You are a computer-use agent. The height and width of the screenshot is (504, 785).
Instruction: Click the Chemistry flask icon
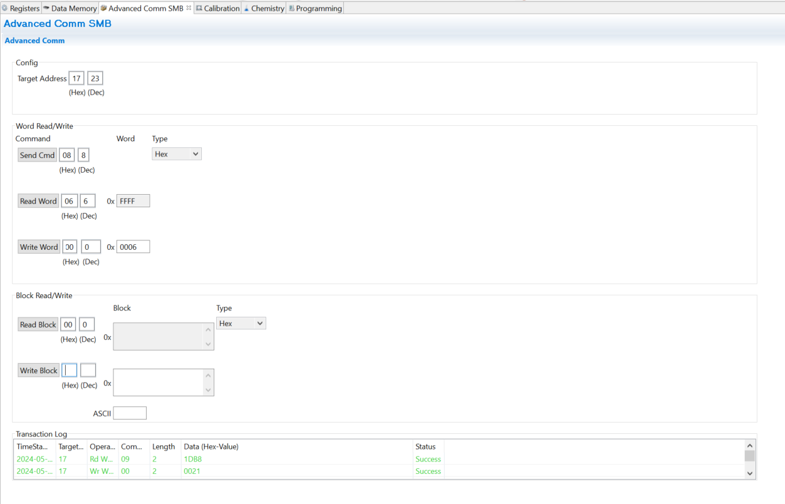point(246,8)
